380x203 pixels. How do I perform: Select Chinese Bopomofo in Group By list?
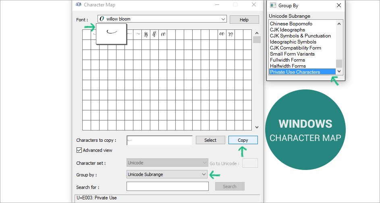[291, 24]
